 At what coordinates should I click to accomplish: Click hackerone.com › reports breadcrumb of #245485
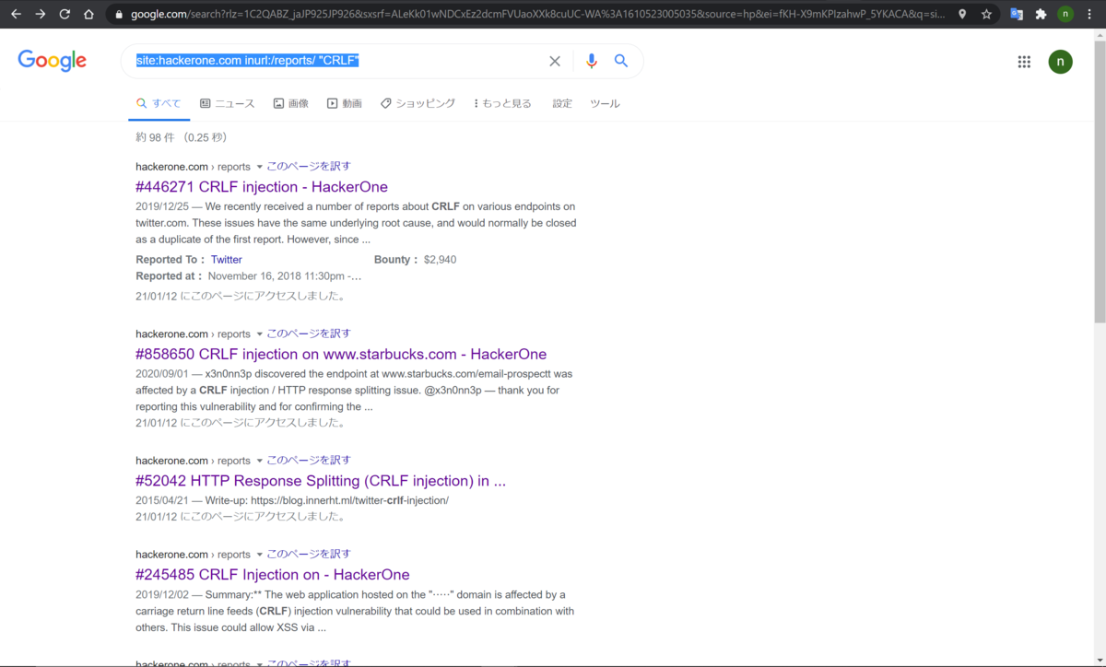193,554
